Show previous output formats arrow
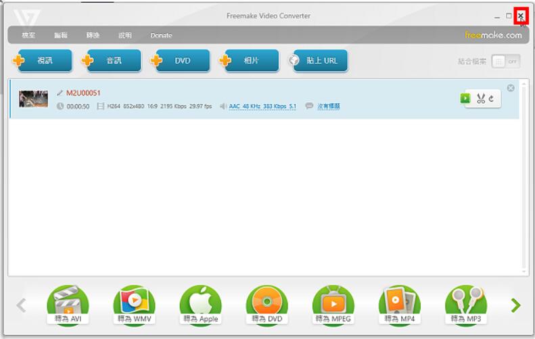This screenshot has width=535, height=339. coord(21,305)
